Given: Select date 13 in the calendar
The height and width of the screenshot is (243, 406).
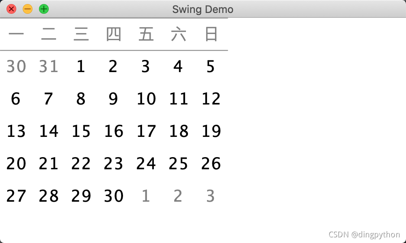Looking at the screenshot, I should point(16,131).
